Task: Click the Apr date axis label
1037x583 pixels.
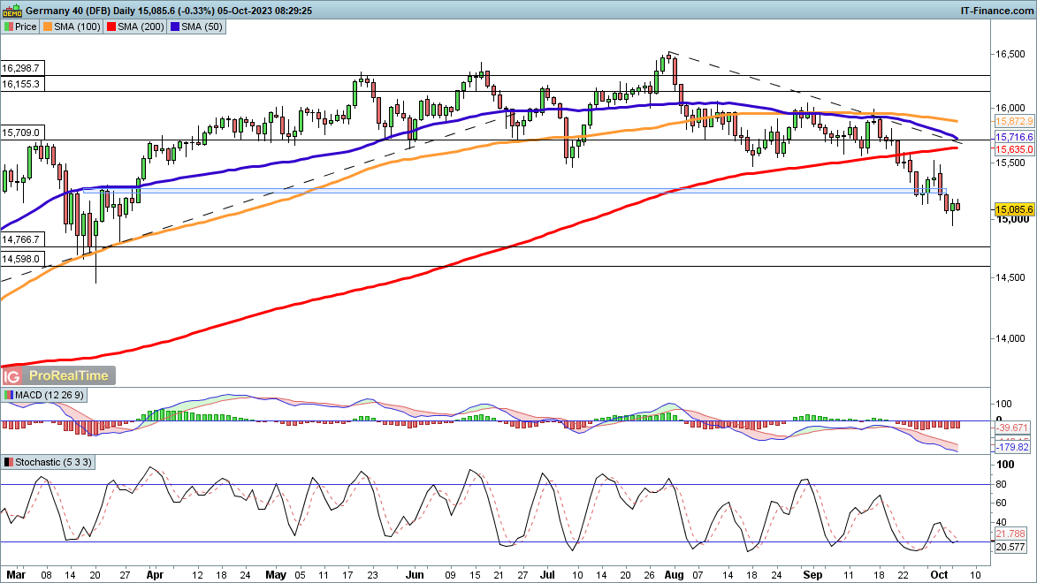Action: 155,575
